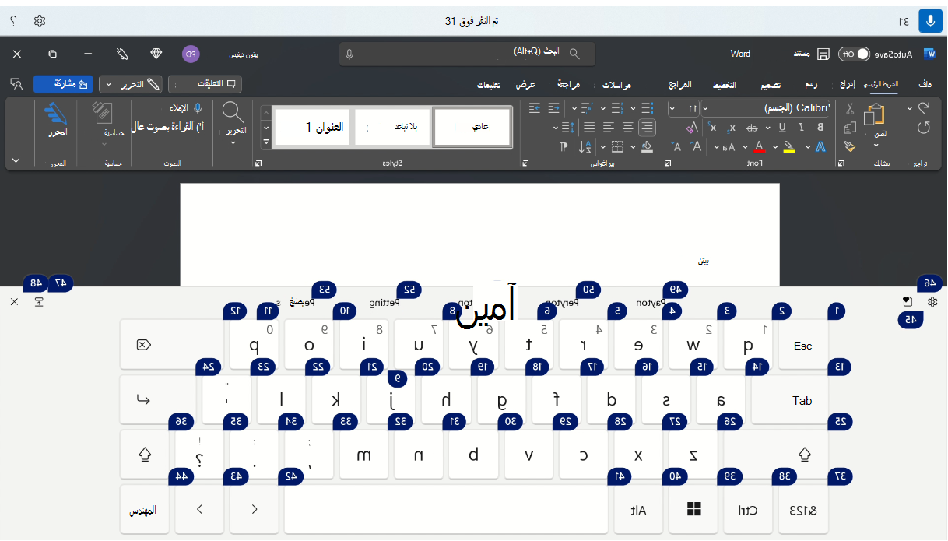Open the Voice Access settings gear
The height and width of the screenshot is (541, 948).
pos(40,21)
